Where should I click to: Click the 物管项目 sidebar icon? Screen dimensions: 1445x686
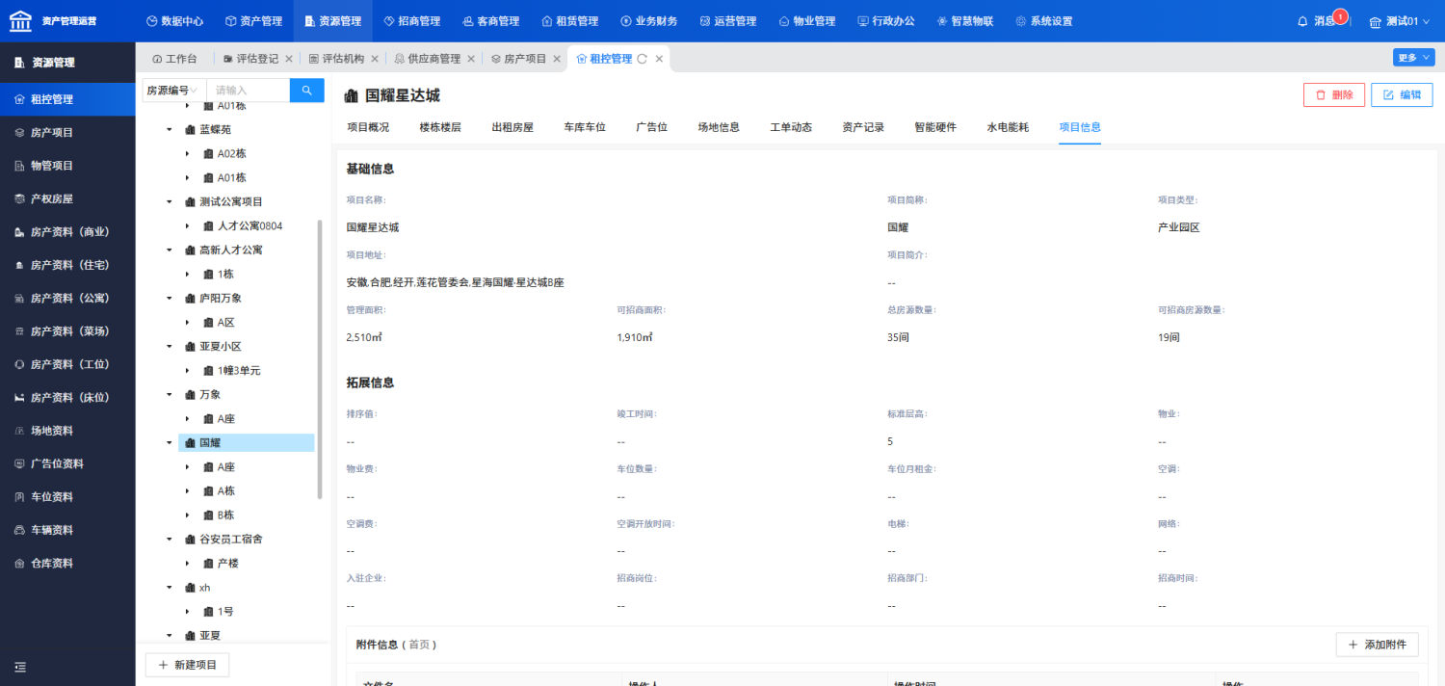tap(19, 166)
